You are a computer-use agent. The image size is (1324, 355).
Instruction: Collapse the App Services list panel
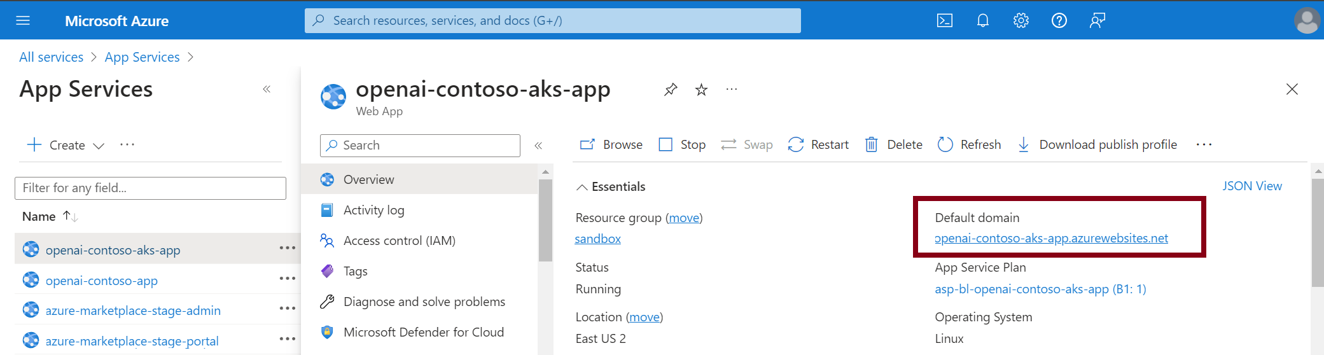(267, 89)
